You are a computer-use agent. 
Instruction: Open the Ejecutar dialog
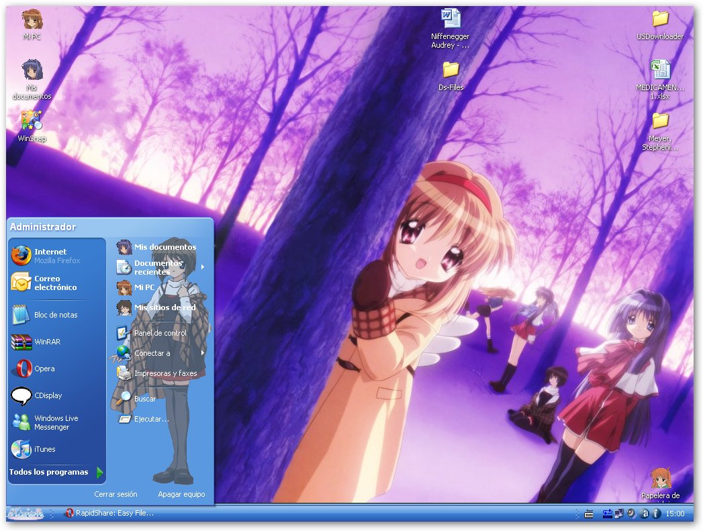tap(160, 419)
